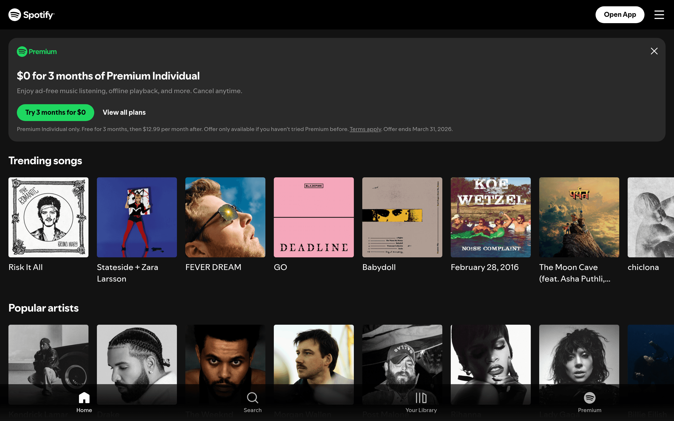Screen dimensions: 674x421
Task: Open Your Library tab
Action: coord(421,402)
